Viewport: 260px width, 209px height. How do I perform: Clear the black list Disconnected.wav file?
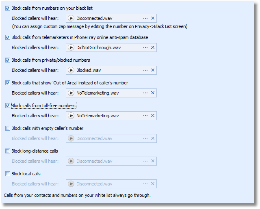[153, 18]
